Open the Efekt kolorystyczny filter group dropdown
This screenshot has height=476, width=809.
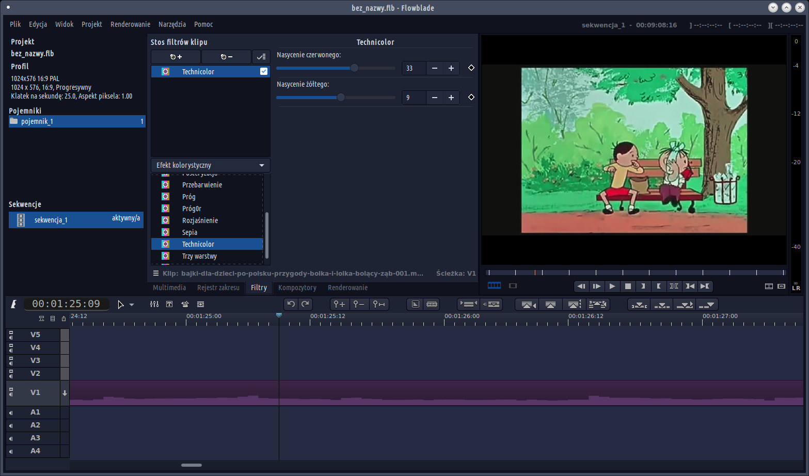tap(211, 165)
